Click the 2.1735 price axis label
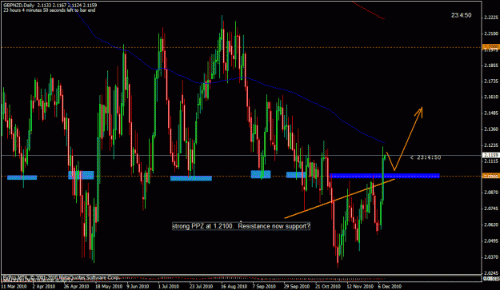The image size is (500, 290). click(x=491, y=81)
